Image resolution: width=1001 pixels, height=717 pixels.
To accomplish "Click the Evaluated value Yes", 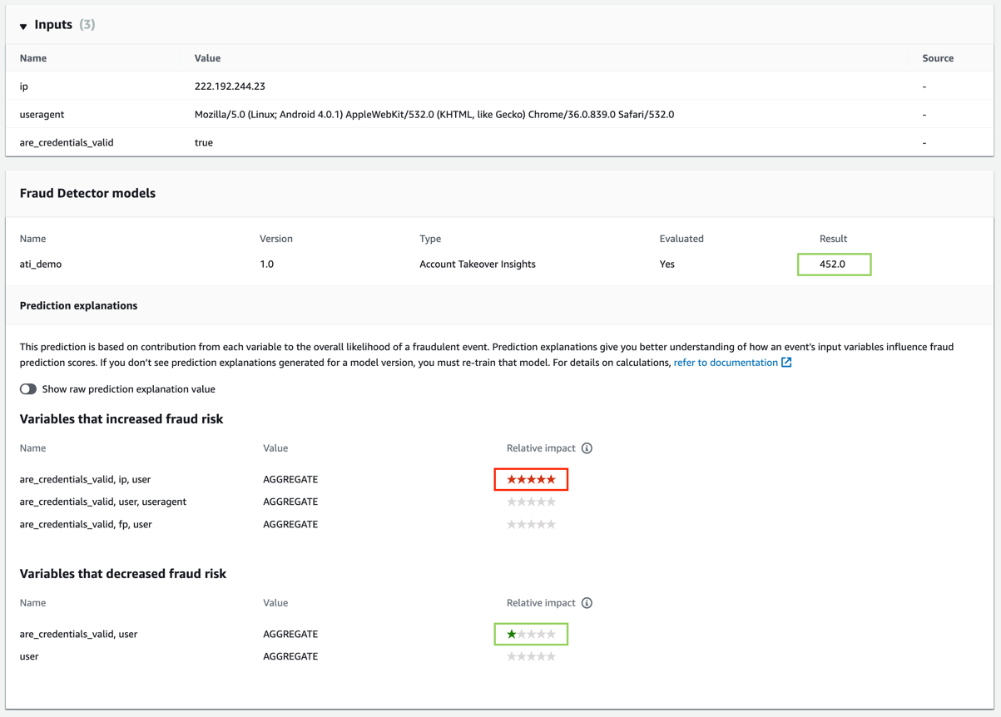I will [x=667, y=265].
